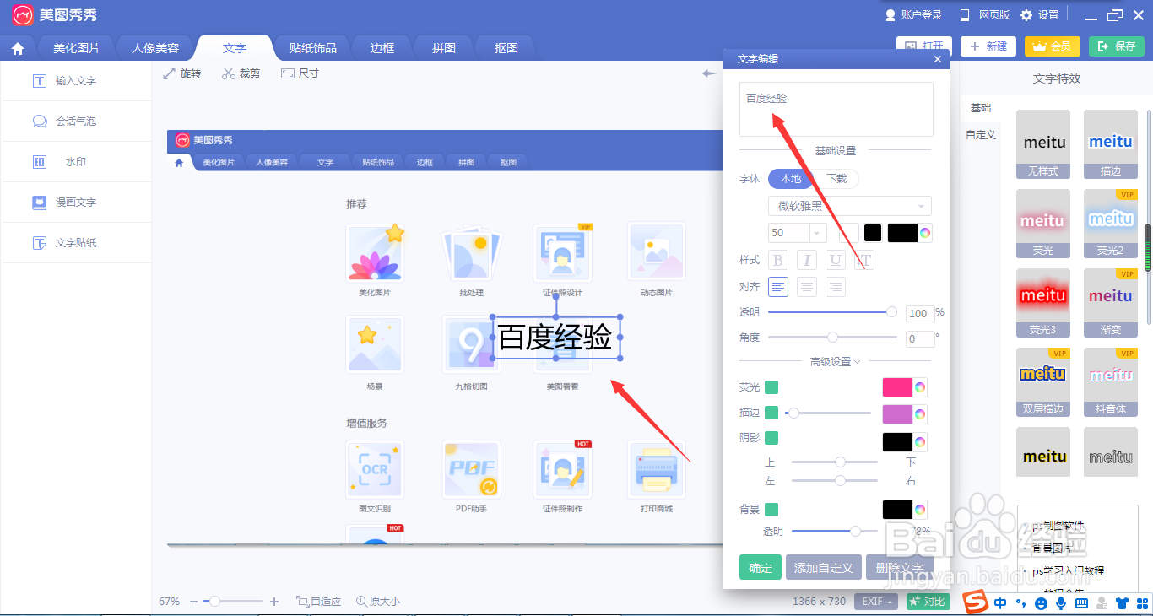Go to the home icon tab
The image size is (1153, 616).
click(x=18, y=48)
